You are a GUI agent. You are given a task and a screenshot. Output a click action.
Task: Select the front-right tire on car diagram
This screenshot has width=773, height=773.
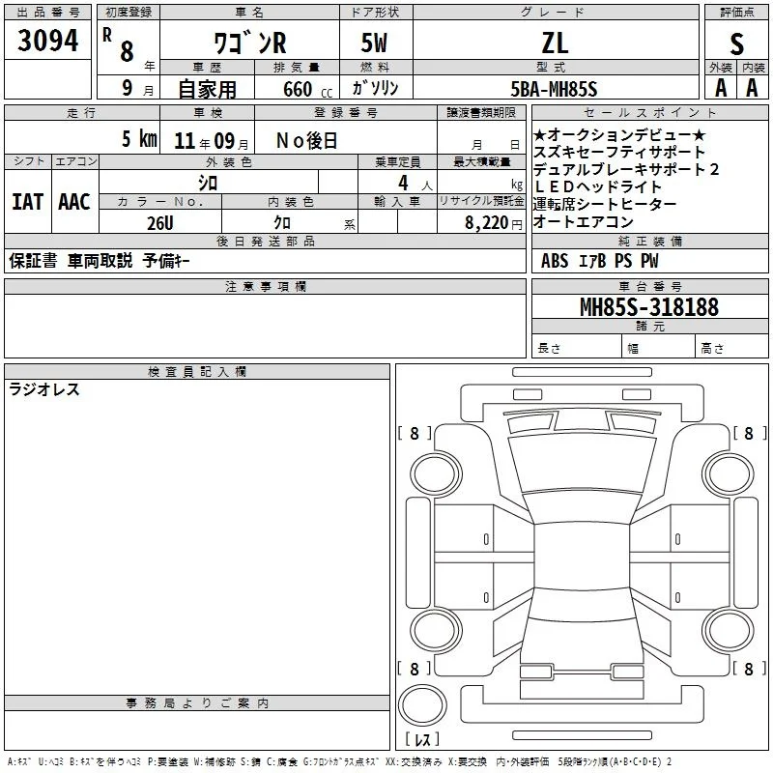coord(729,474)
